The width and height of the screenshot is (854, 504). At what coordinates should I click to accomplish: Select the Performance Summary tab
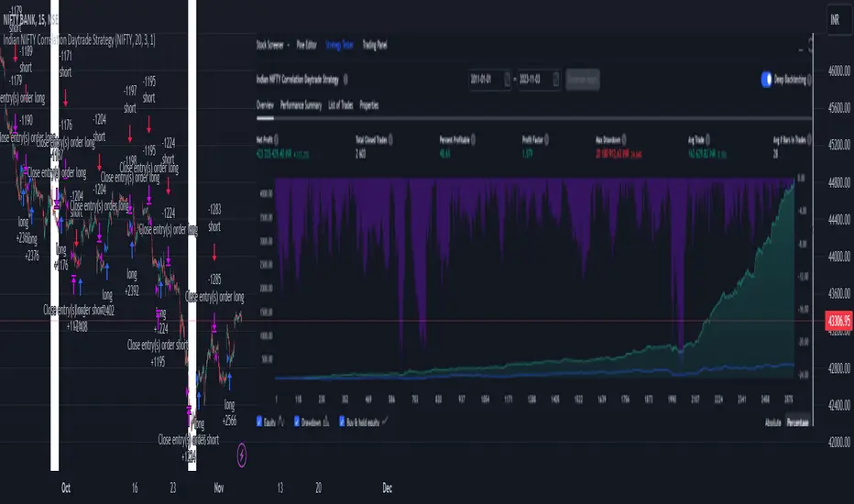pos(301,105)
